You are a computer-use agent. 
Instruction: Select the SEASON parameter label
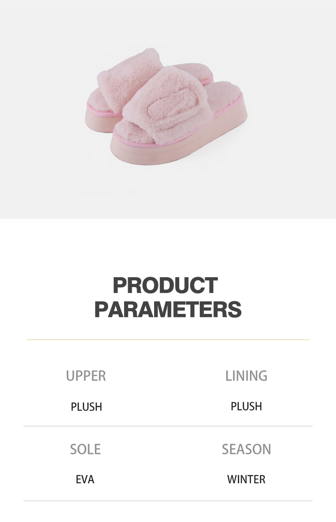[x=246, y=449]
